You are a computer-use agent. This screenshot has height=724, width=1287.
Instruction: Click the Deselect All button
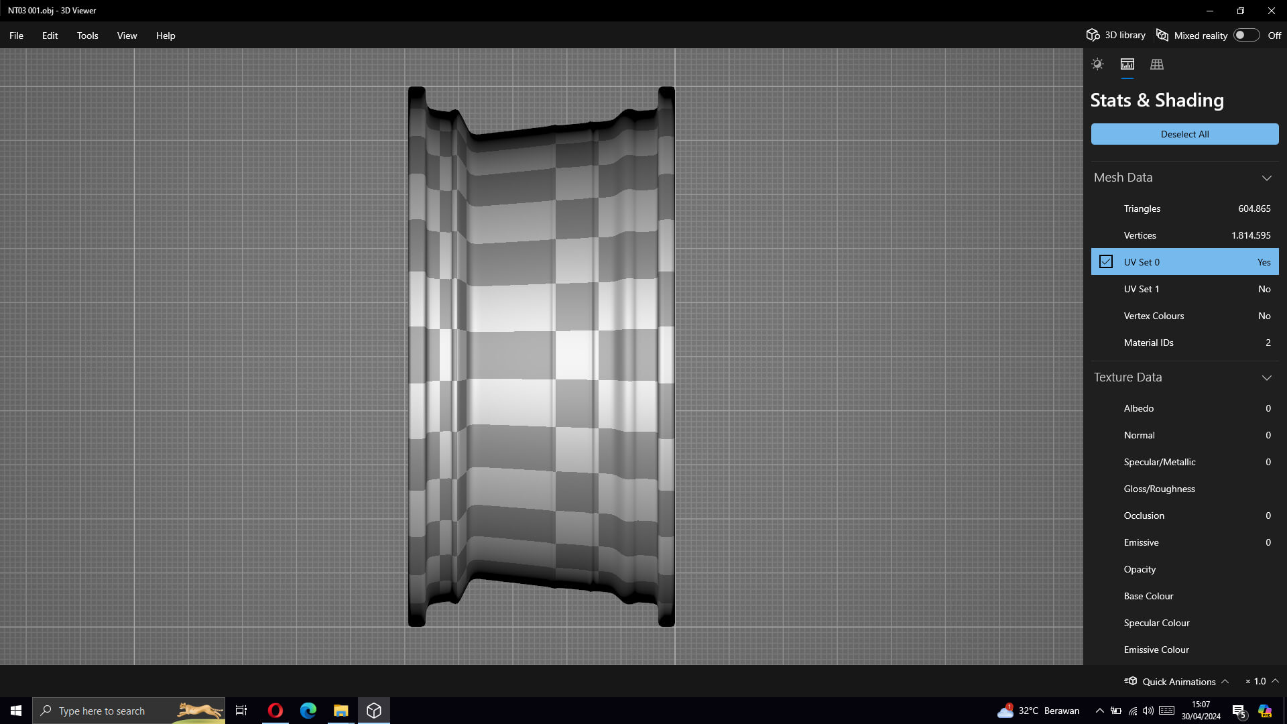[x=1184, y=134]
